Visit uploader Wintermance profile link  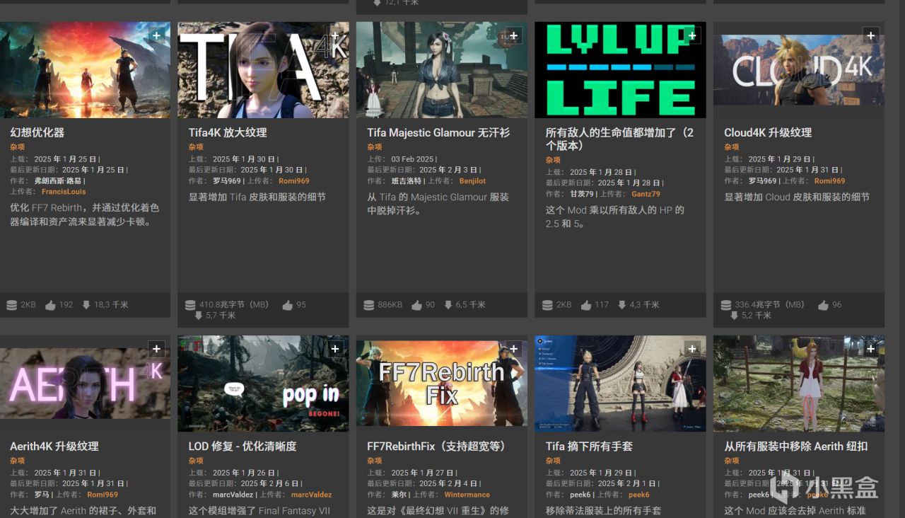(467, 495)
